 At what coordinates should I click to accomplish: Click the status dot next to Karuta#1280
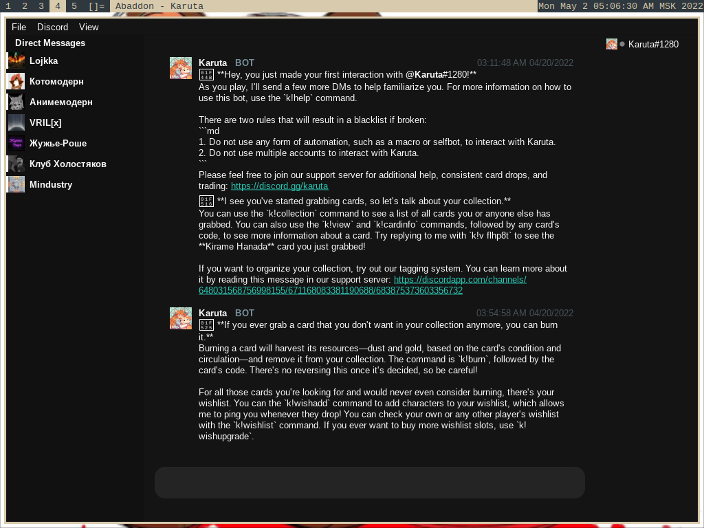(x=622, y=44)
